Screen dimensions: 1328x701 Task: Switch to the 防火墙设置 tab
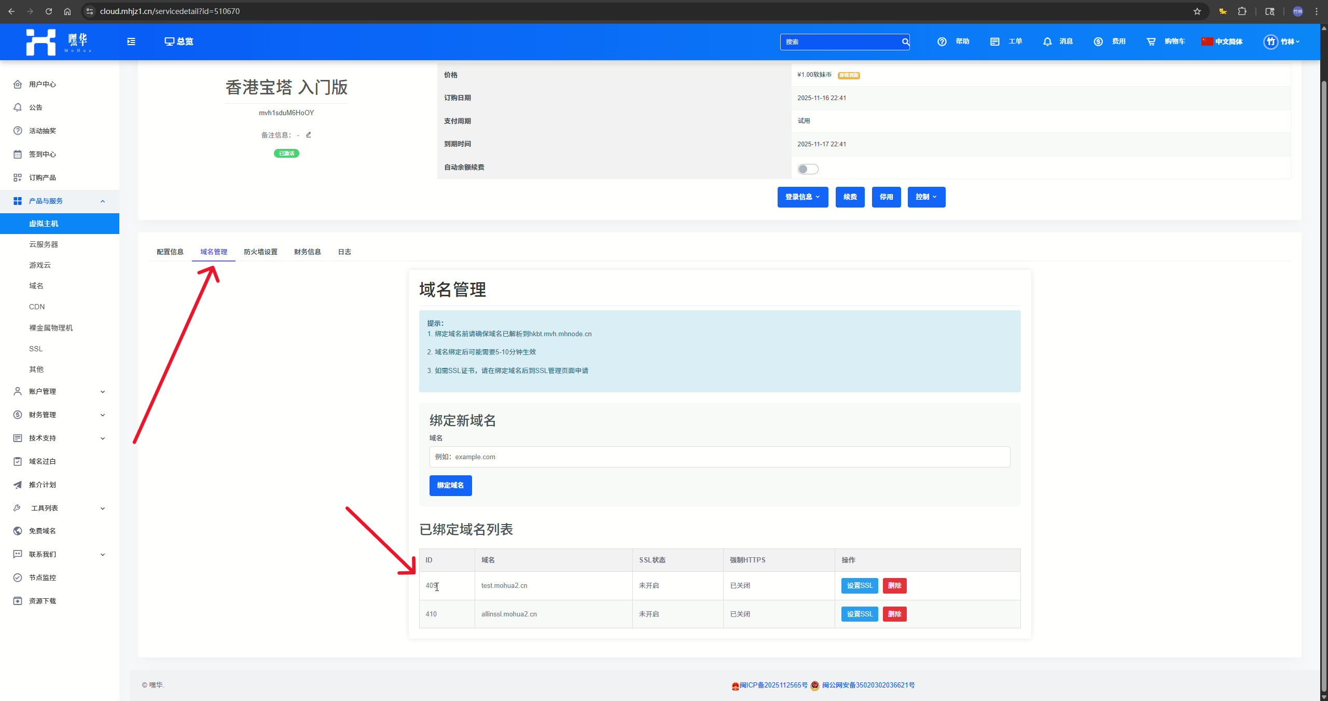tap(260, 252)
